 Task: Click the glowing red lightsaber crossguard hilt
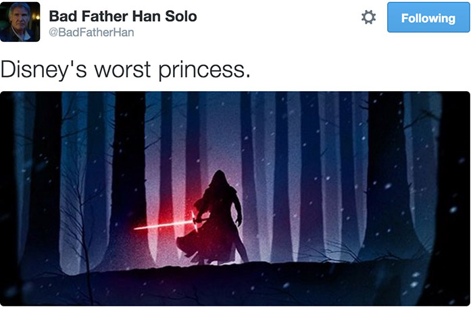click(x=196, y=218)
